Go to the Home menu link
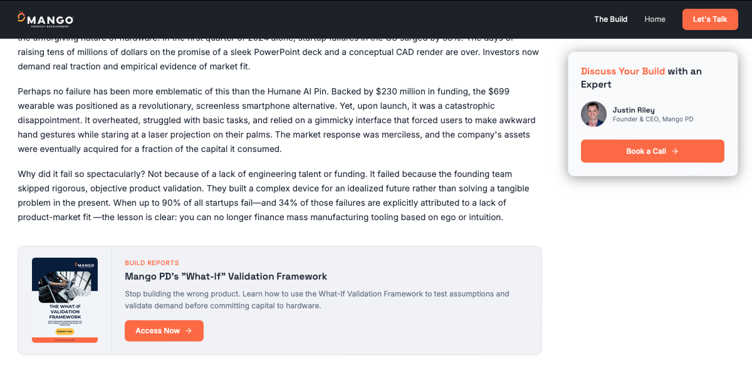 [655, 19]
